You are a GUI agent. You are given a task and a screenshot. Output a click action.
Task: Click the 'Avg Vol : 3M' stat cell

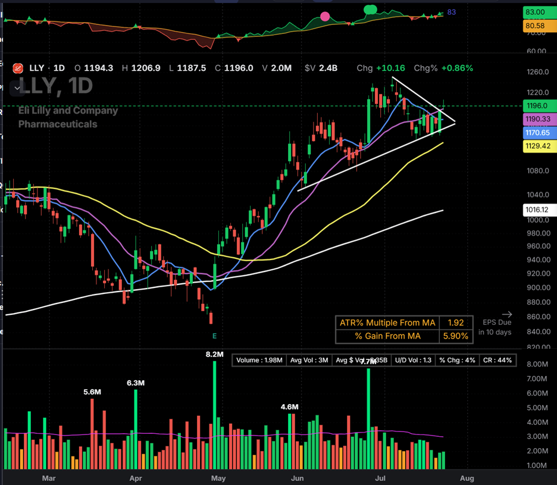pos(309,360)
